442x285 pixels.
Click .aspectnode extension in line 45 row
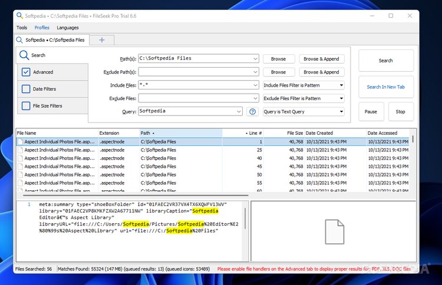[112, 167]
